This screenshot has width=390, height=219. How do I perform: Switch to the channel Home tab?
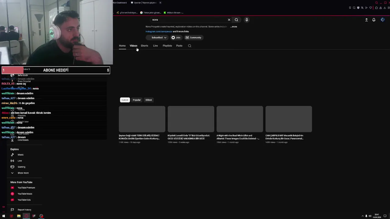122,46
